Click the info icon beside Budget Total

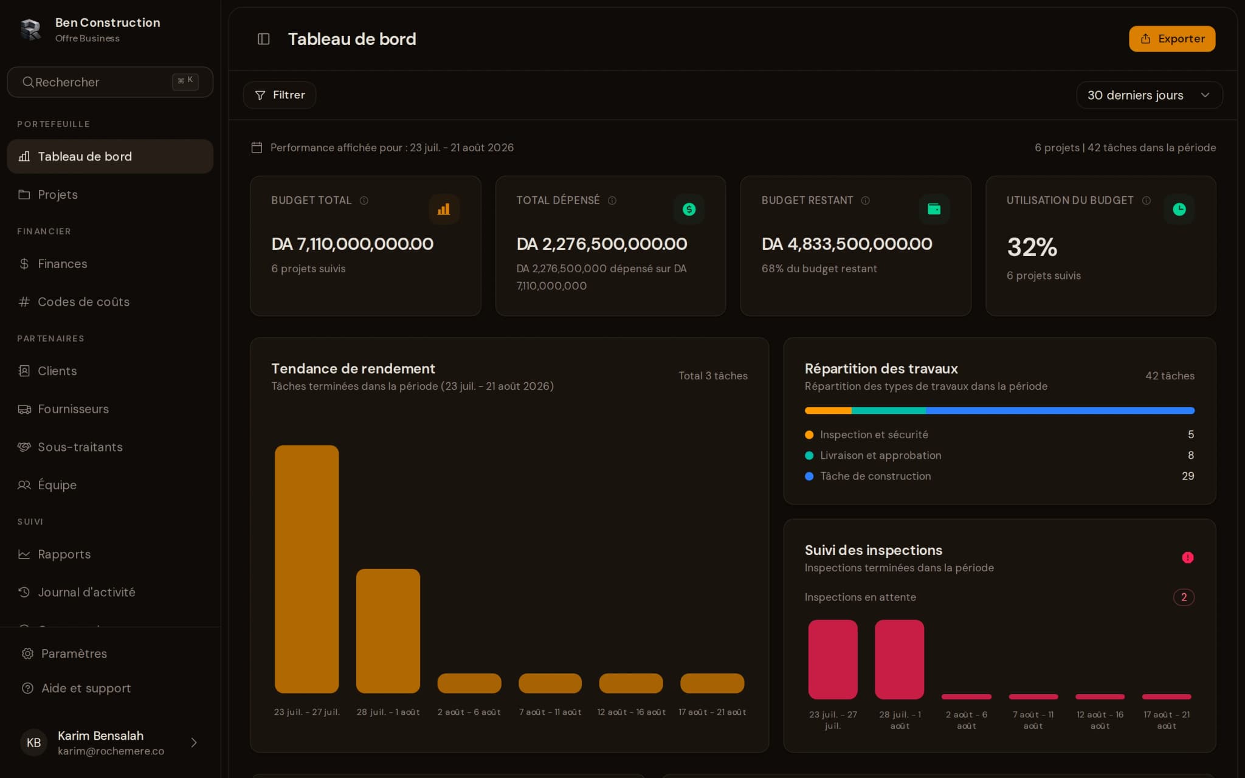[364, 201]
